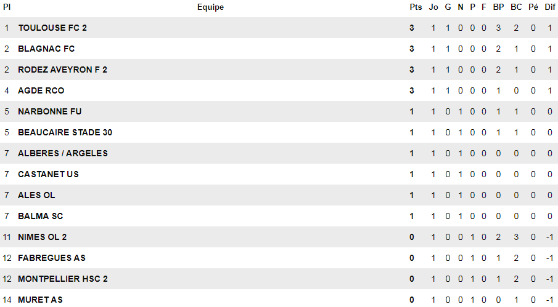Screen dimensions: 558x307
Task: Open CASTANET US team entry
Action: pyautogui.click(x=49, y=174)
